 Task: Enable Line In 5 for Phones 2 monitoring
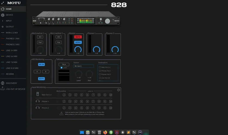click(82, 108)
